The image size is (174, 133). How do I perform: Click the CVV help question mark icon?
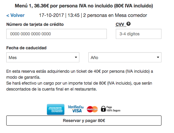click(x=128, y=24)
